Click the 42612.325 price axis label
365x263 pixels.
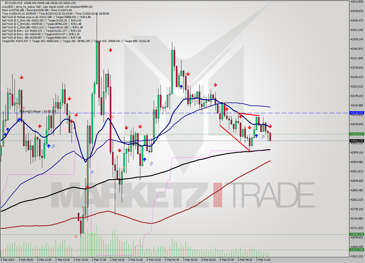point(357,256)
